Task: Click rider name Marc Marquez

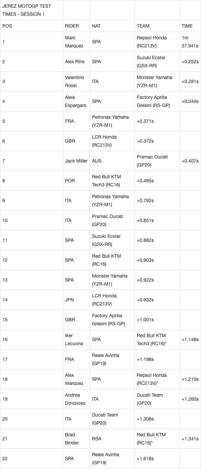Action: (x=74, y=42)
